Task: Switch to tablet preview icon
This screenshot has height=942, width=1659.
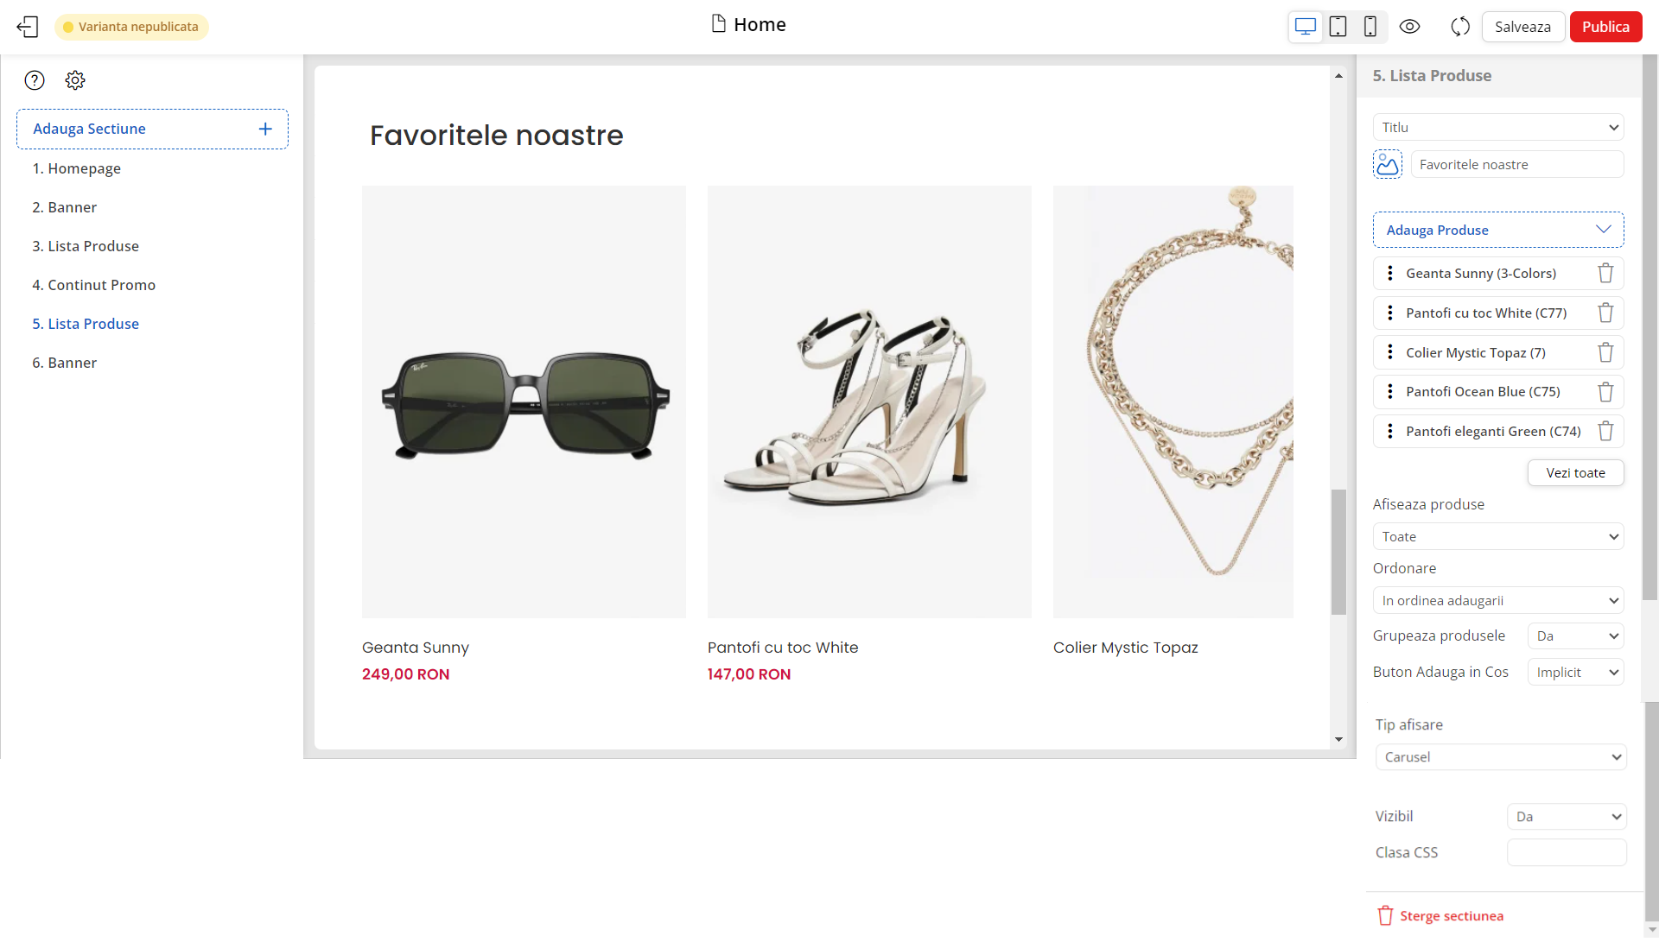Action: (1338, 27)
